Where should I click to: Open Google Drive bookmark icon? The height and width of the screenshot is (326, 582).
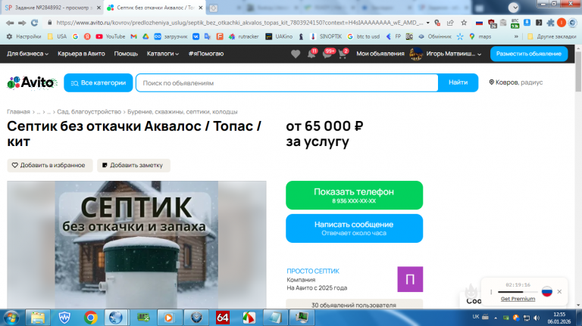[145, 36]
